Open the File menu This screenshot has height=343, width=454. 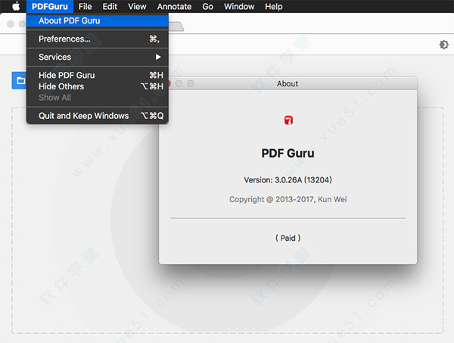[x=85, y=6]
